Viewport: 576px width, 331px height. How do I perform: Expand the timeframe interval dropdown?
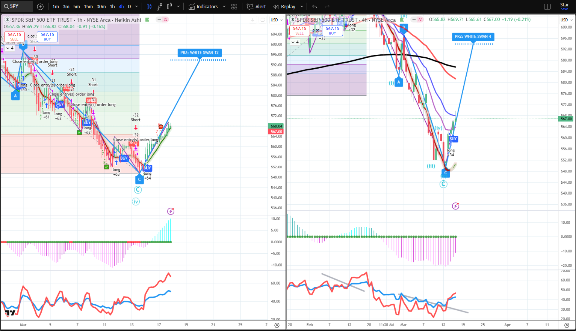point(136,6)
